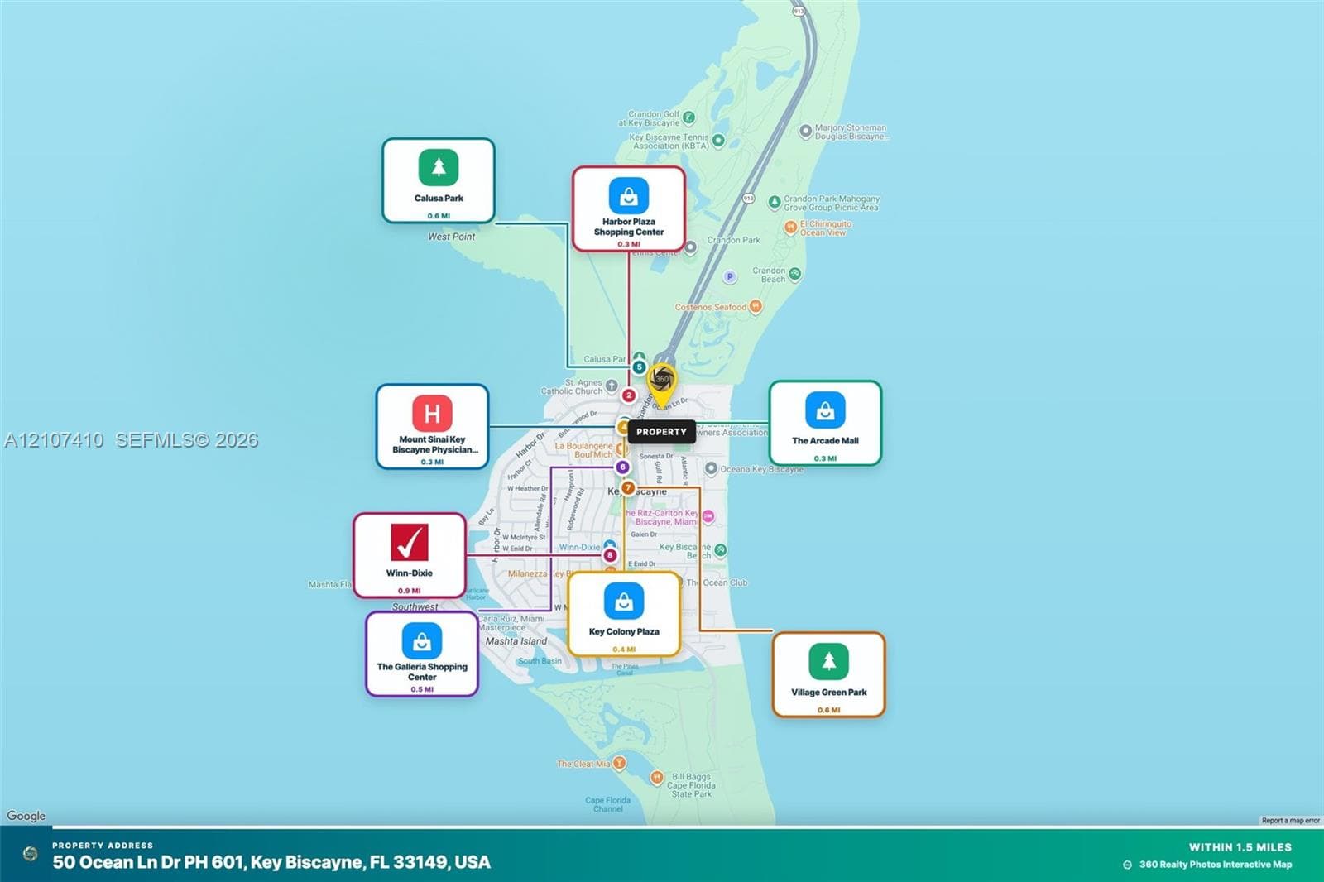The image size is (1324, 882).
Task: Click the black PROPERTY label
Action: click(661, 432)
